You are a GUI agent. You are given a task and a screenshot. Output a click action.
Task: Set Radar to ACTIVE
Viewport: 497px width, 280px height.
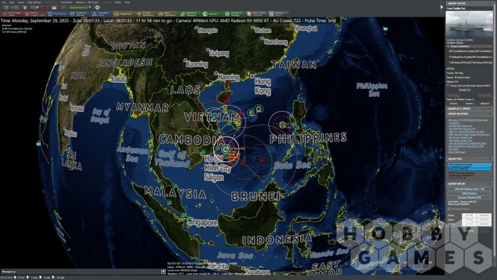tap(469, 215)
